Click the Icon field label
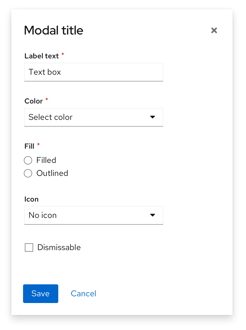The image size is (246, 330). [31, 199]
